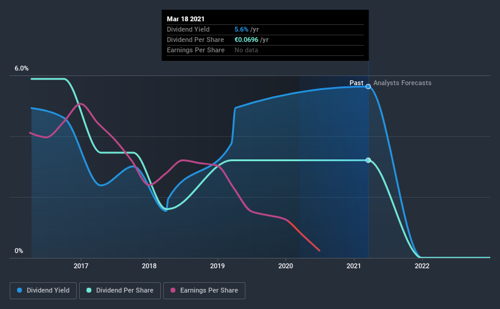This screenshot has width=500, height=309.
Task: Click the Mar 18 2021 tooltip date
Action: point(186,19)
